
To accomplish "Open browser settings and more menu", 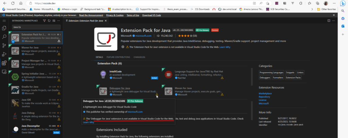I will coord(334,3).
